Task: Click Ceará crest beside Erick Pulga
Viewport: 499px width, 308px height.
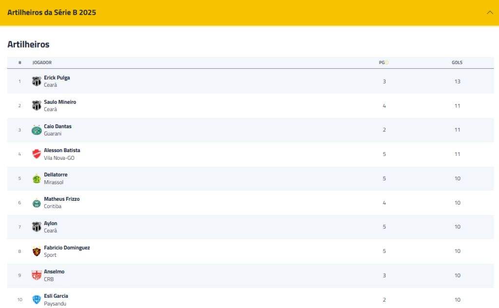Action: click(x=37, y=81)
